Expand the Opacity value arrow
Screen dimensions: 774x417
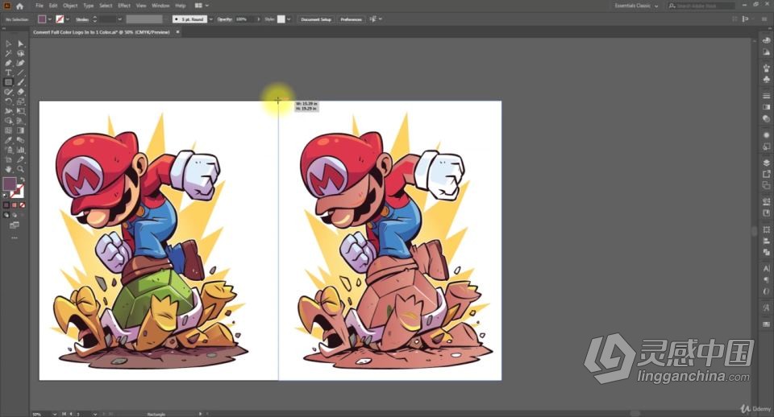click(x=258, y=19)
